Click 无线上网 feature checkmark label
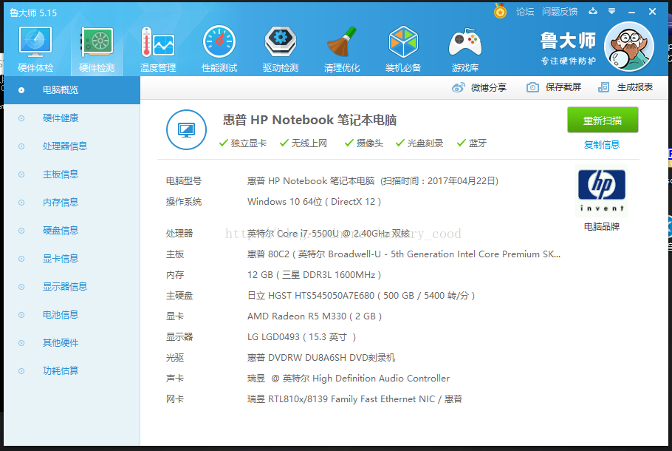Viewport: 672px width, 451px height. click(x=304, y=143)
